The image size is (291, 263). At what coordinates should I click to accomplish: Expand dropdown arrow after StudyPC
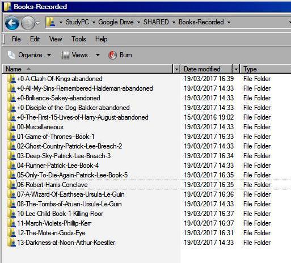pos(94,22)
